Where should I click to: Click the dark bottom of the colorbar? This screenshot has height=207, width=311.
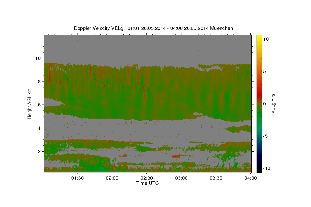coord(259,168)
